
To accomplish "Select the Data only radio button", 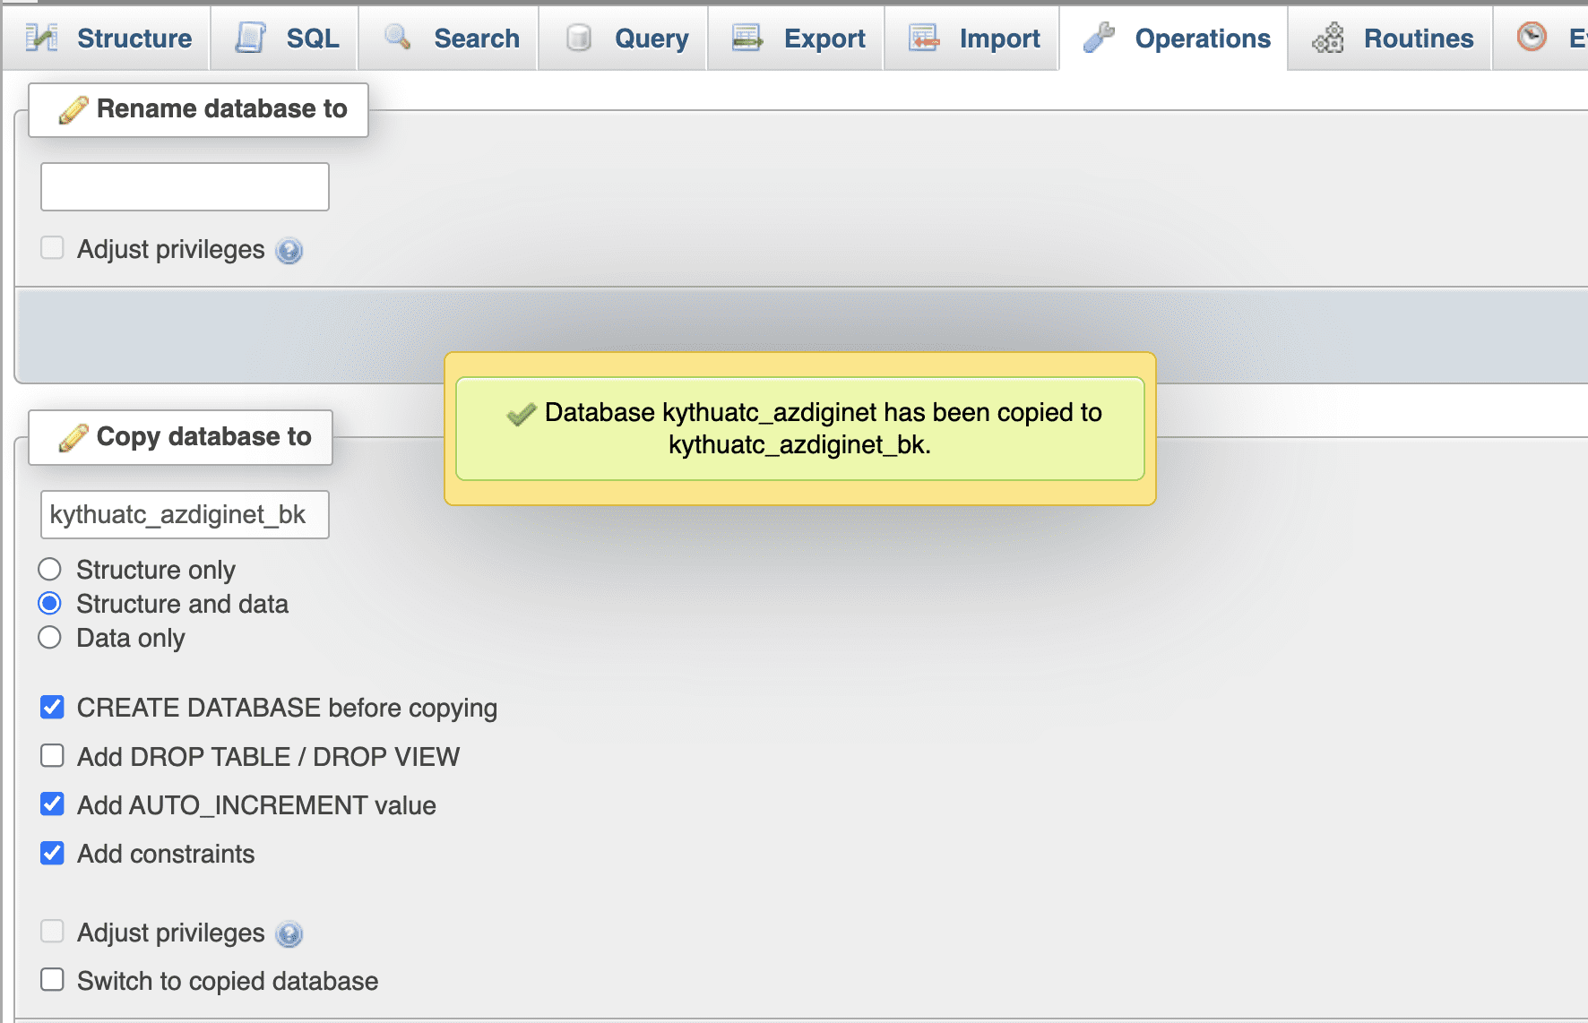I will pyautogui.click(x=50, y=637).
